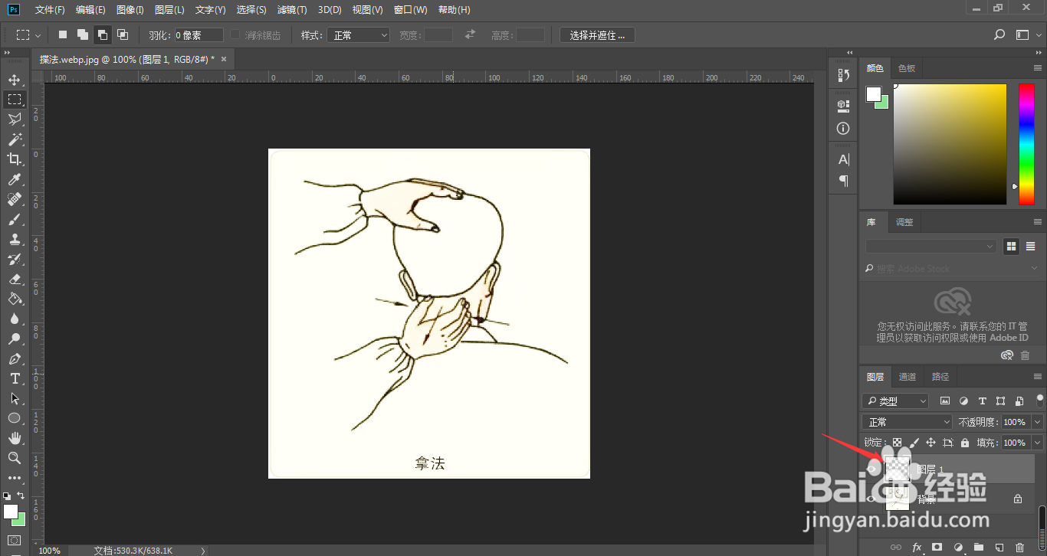Viewport: 1047px width, 556px height.
Task: Click the search icon in options bar
Action: point(999,35)
